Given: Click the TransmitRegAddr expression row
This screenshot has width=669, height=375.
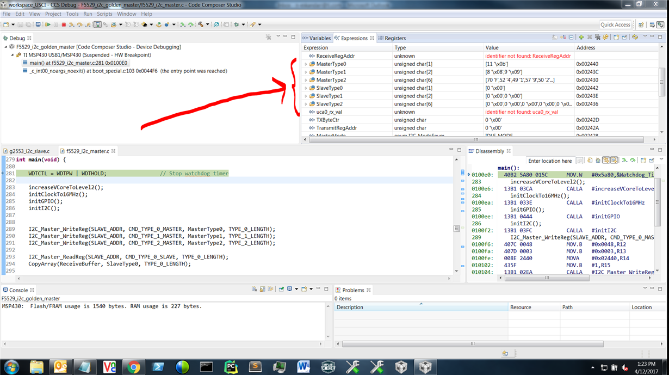Looking at the screenshot, I should tap(481, 128).
